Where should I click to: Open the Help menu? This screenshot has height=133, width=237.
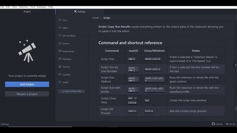[51, 7]
